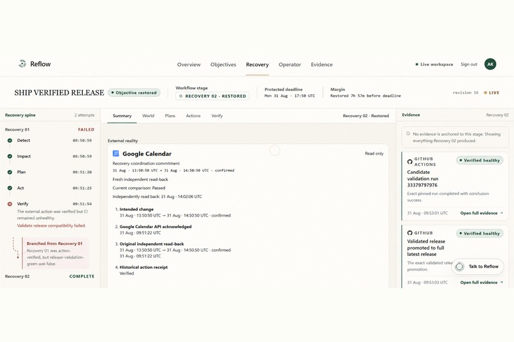Click the Talk to Reflow orb icon
514x342 pixels.
[460, 267]
